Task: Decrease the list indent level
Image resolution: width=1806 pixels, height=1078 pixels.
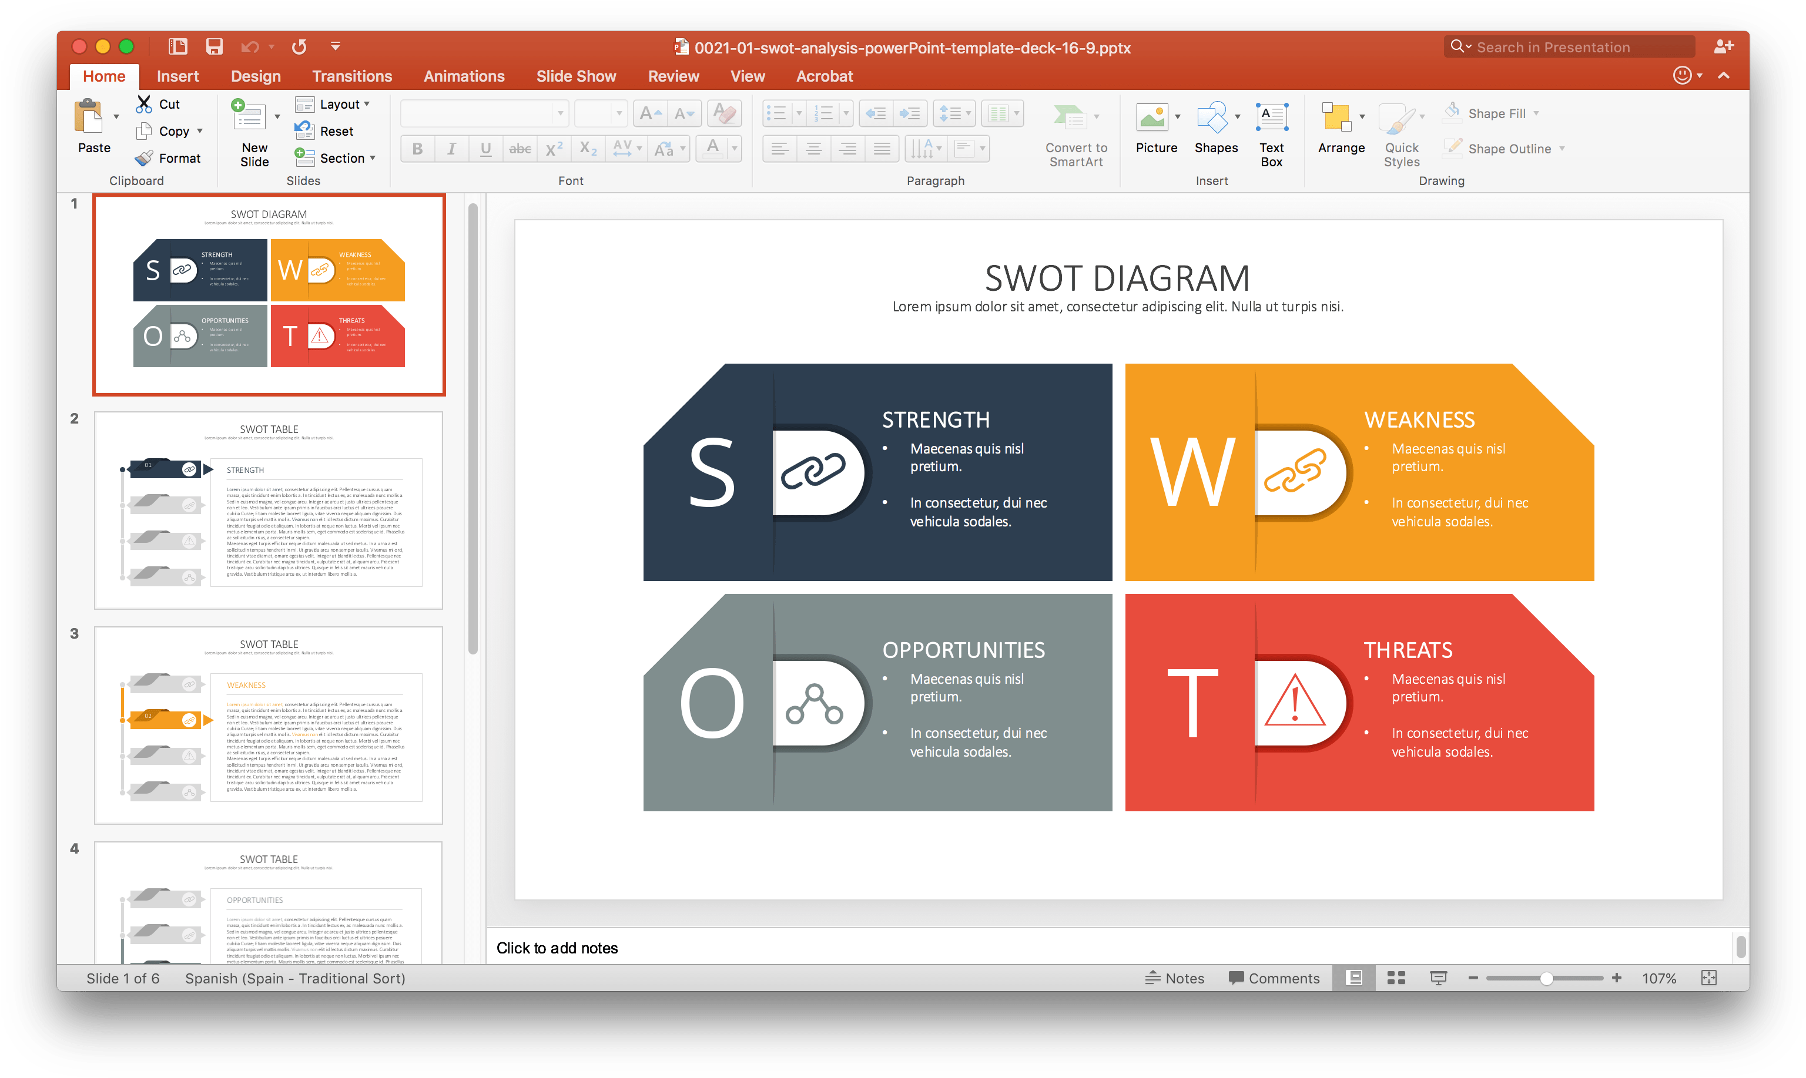Action: pos(876,113)
